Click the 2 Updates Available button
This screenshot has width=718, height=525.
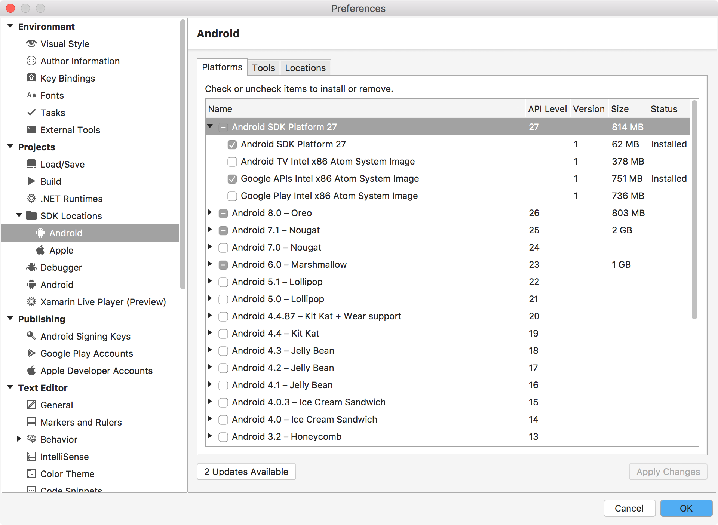(x=246, y=472)
